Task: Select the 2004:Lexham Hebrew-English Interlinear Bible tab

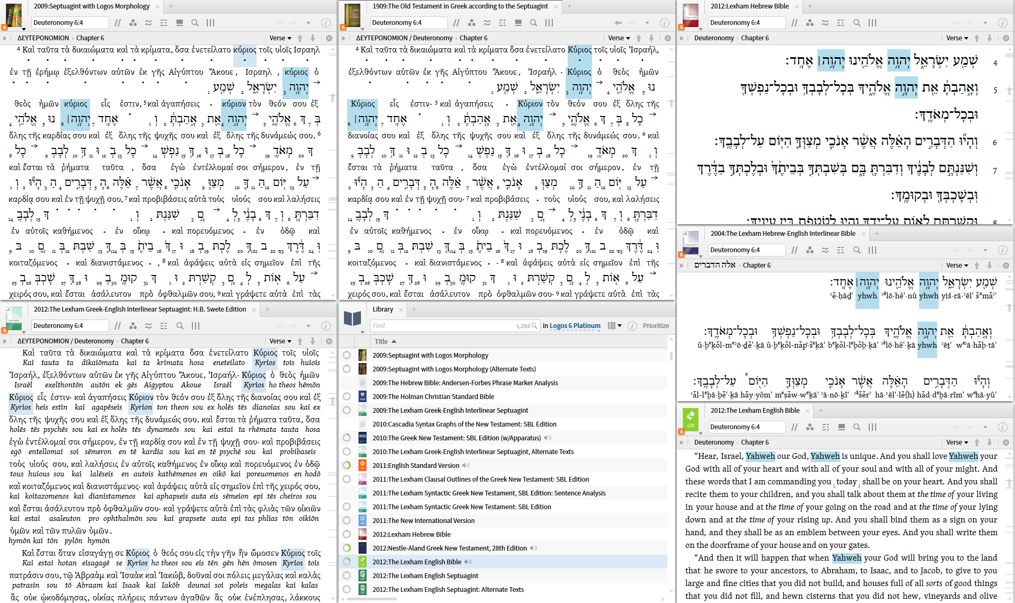Action: 783,234
